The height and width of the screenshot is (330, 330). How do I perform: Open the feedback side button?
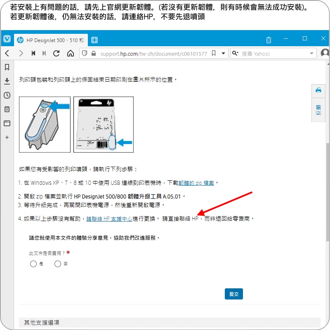click(318, 110)
